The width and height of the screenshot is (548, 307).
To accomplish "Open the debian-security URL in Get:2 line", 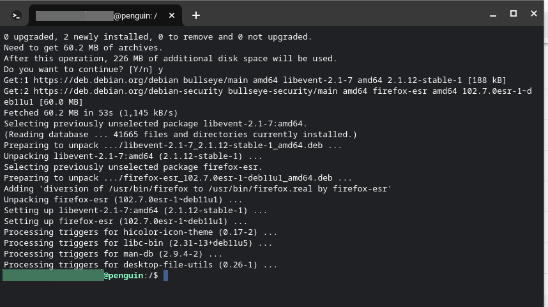I will coord(128,91).
